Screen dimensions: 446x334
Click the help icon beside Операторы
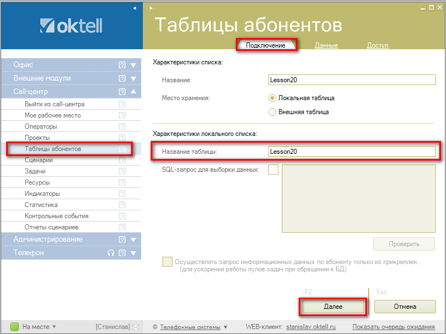coord(122,126)
